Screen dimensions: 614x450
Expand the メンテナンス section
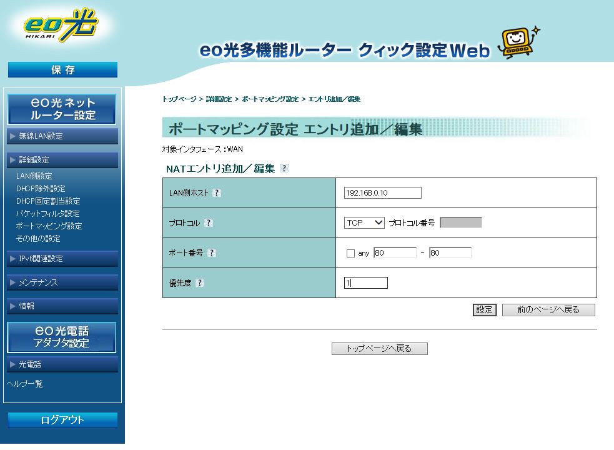[62, 282]
